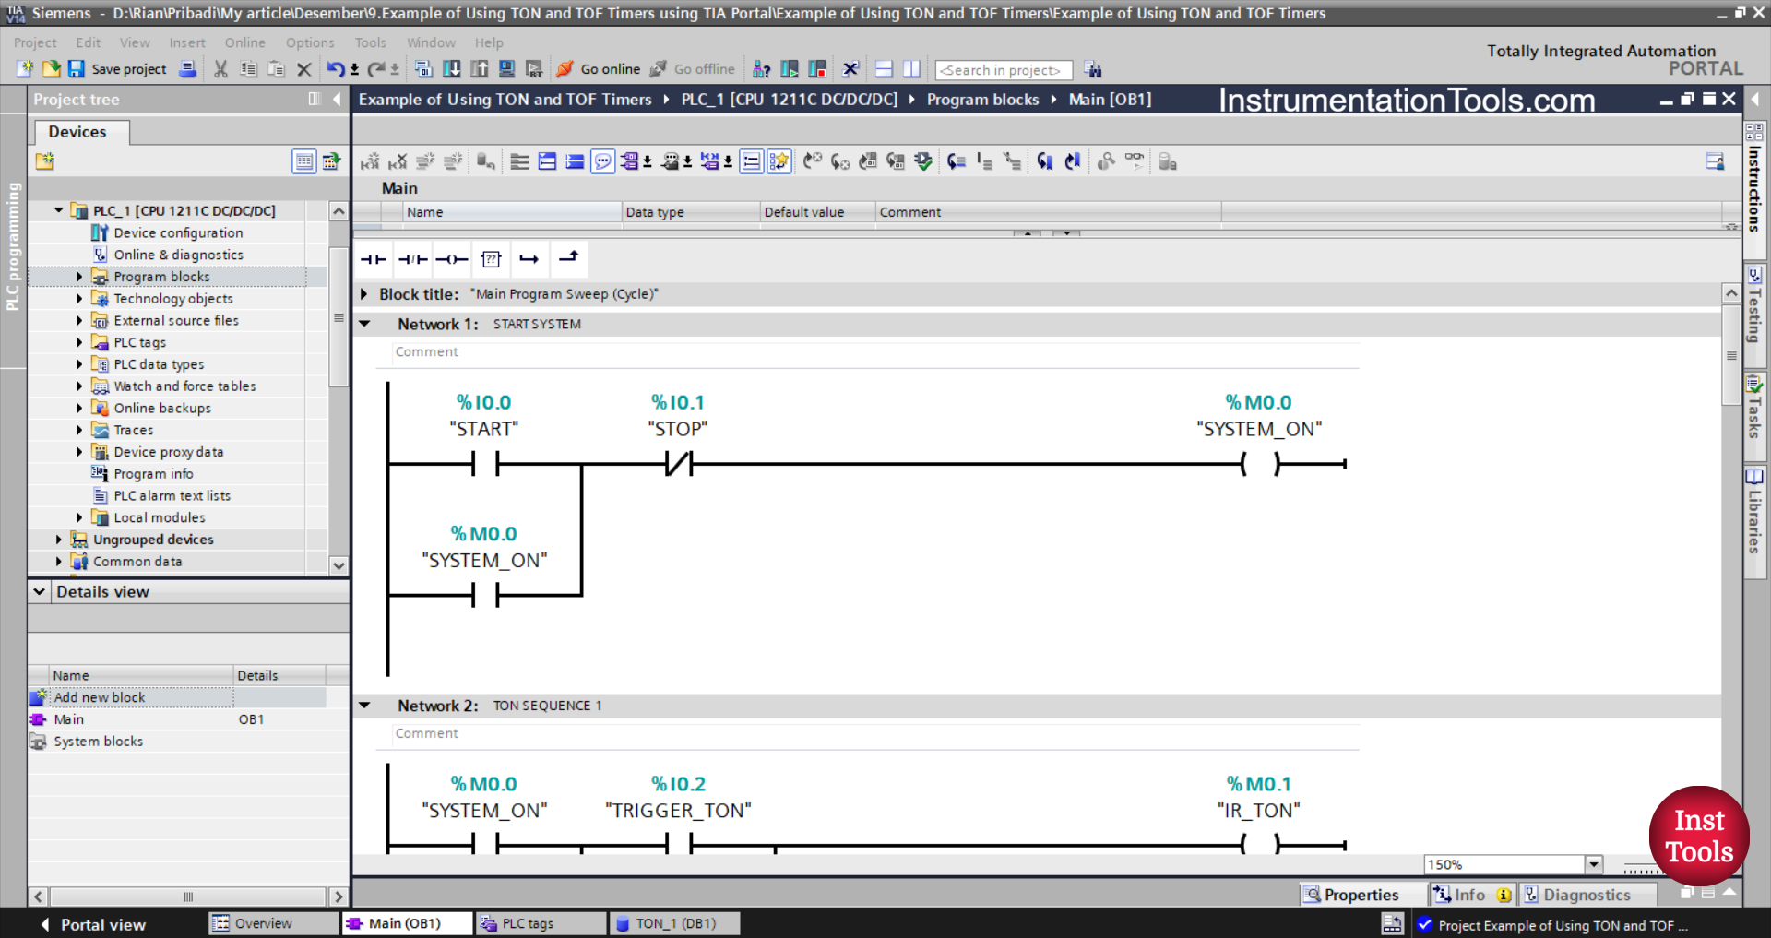The image size is (1771, 938).
Task: Insert a normally closed contact from toolbar
Action: click(x=412, y=259)
